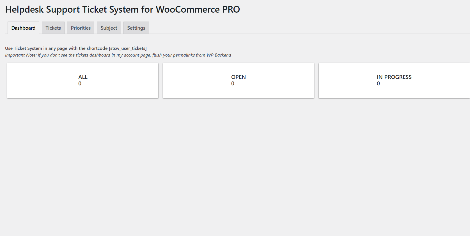Viewport: 470px width, 236px height.
Task: Select the Subject tab
Action: tap(109, 28)
